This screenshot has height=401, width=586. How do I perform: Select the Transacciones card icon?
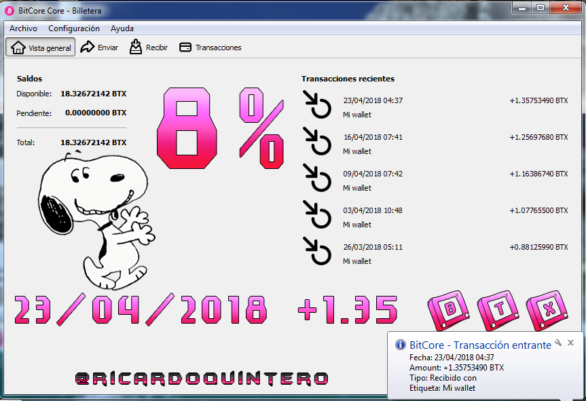(x=185, y=47)
